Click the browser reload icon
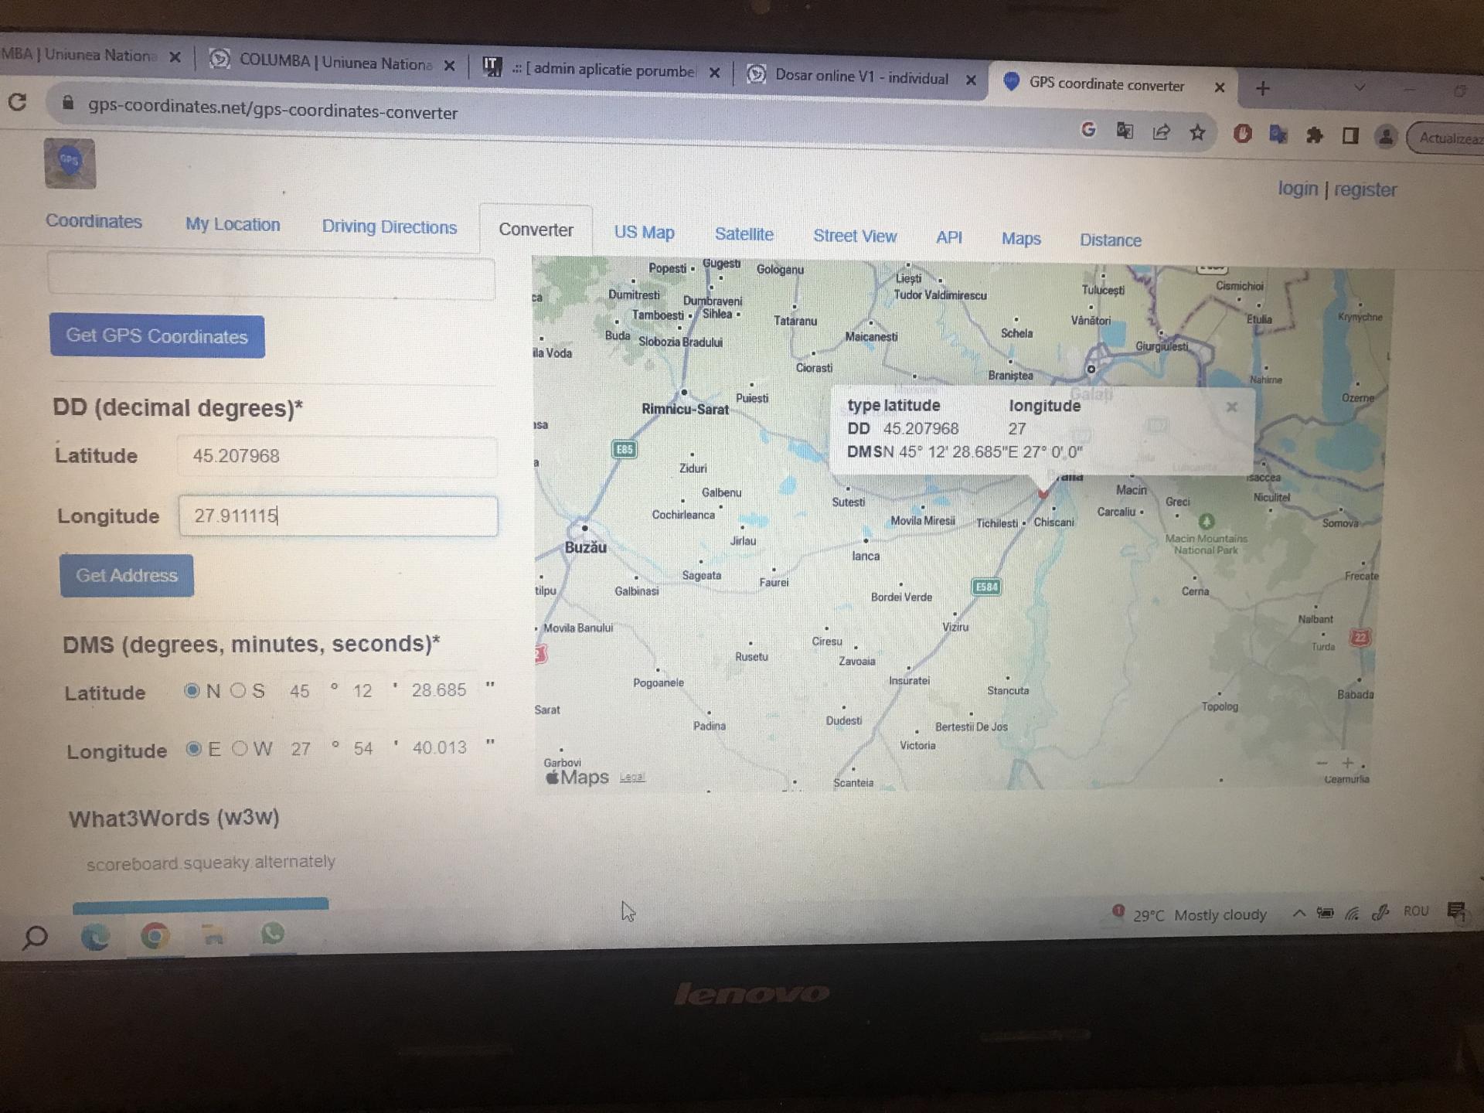The height and width of the screenshot is (1113, 1484). [17, 102]
